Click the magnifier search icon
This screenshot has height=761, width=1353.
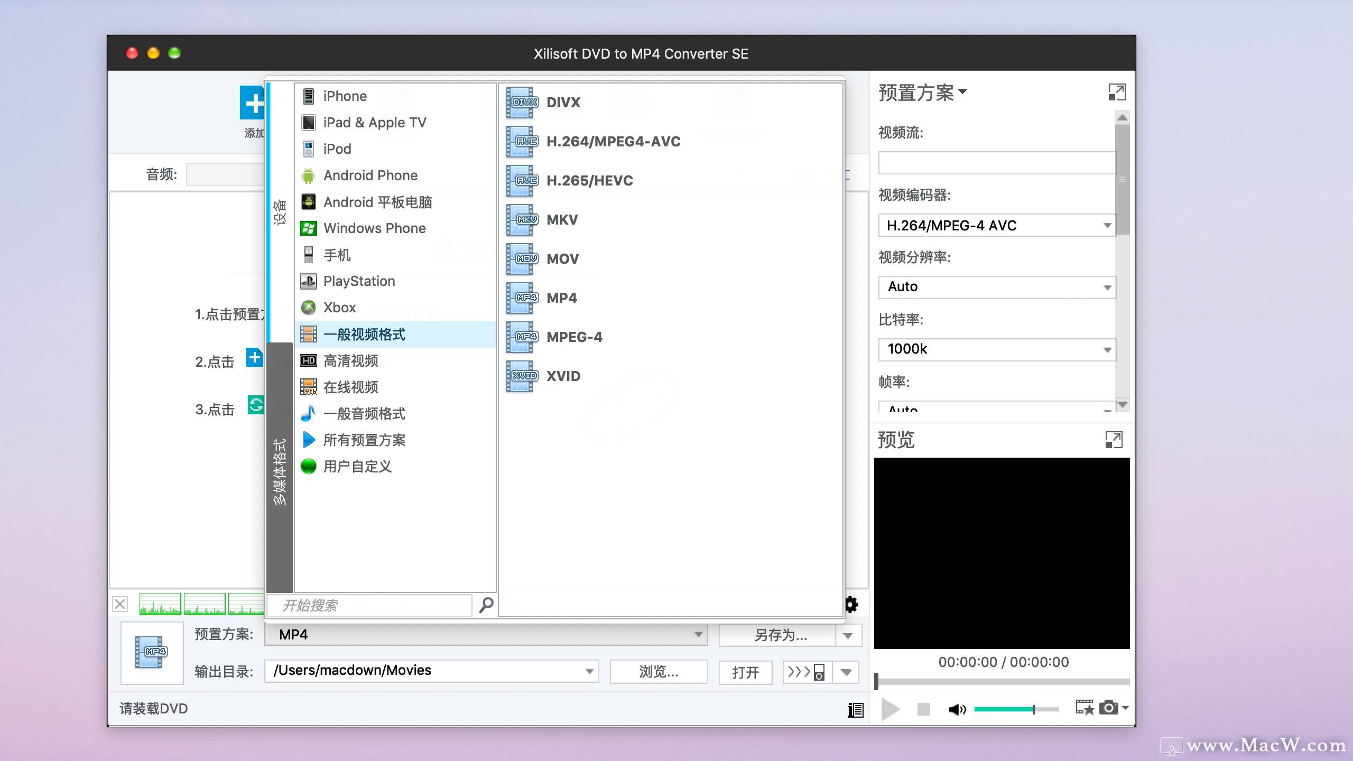(486, 605)
